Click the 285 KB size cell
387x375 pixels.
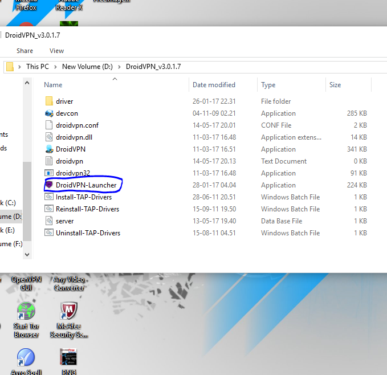(357, 113)
